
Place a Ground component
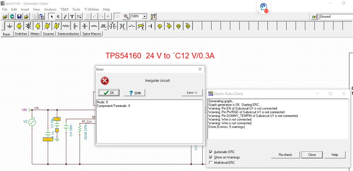pyautogui.click(x=9, y=26)
